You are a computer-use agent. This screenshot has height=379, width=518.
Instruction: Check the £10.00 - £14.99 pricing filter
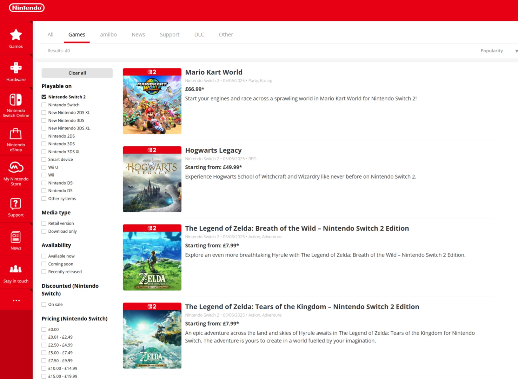[44, 368]
